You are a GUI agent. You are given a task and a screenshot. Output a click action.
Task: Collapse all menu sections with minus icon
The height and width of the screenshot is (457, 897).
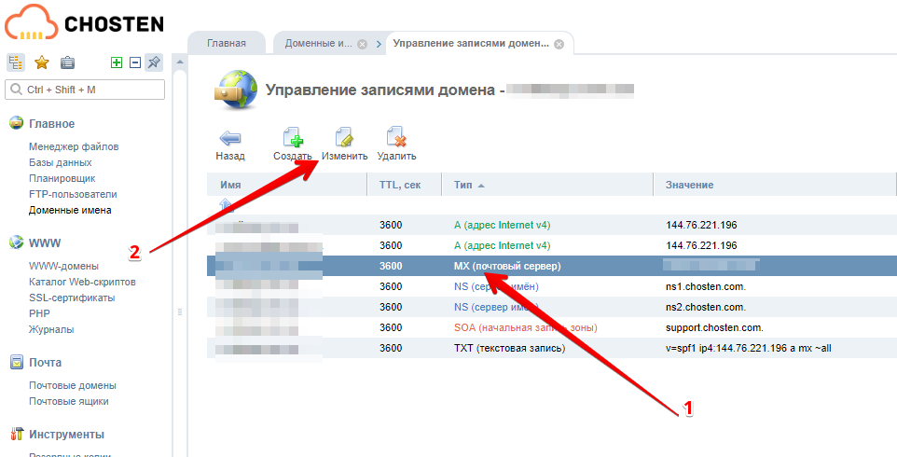click(x=135, y=62)
